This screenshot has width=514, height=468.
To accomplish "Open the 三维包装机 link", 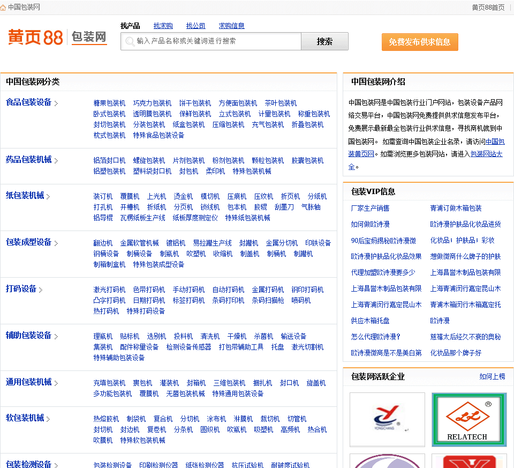I will pos(229,383).
